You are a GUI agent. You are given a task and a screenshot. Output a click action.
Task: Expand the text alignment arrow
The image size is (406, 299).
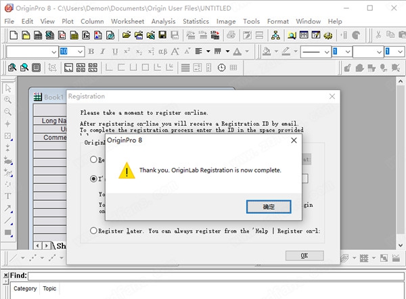208,51
